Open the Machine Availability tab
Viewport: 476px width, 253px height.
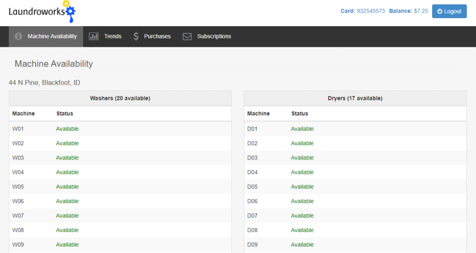(x=46, y=36)
